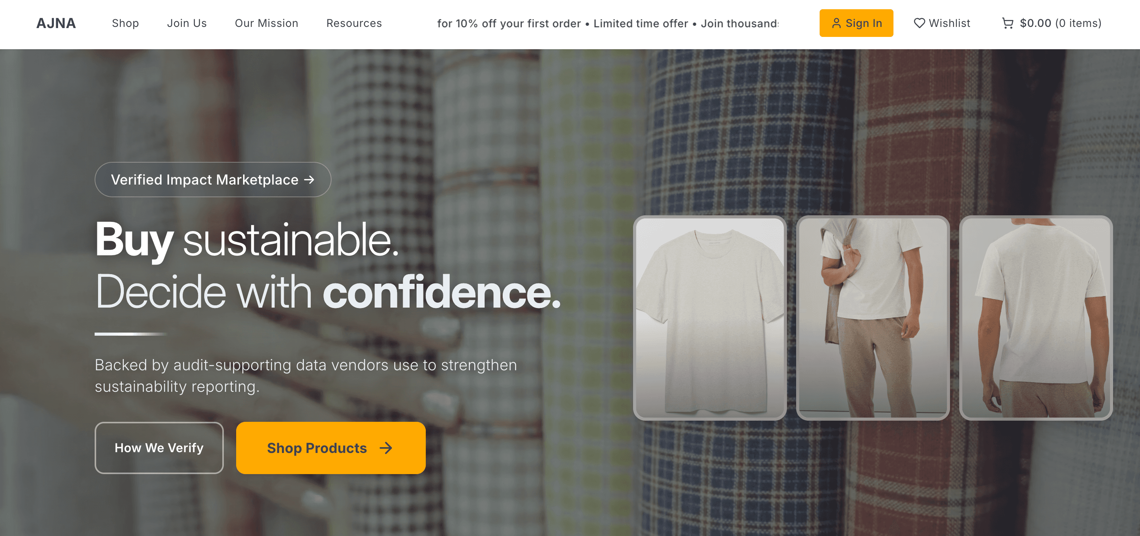This screenshot has width=1140, height=536.
Task: Open the Resources menu item
Action: coord(354,23)
